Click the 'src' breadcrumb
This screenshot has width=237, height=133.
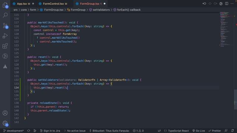(x=16, y=10)
